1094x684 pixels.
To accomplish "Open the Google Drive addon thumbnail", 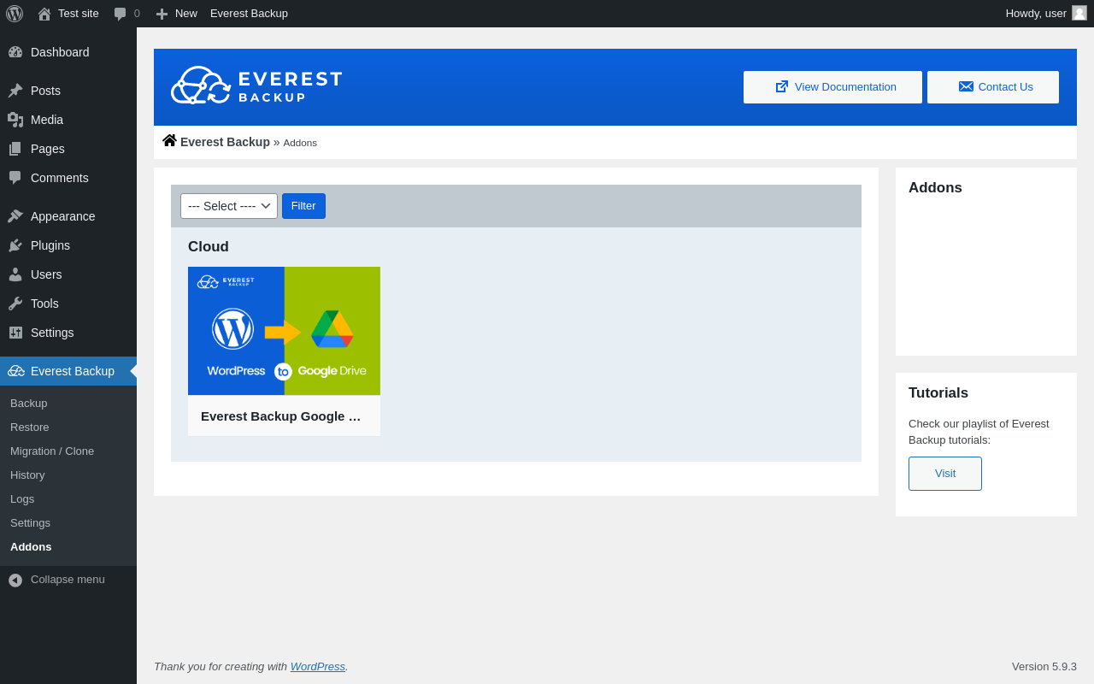I will pyautogui.click(x=284, y=331).
